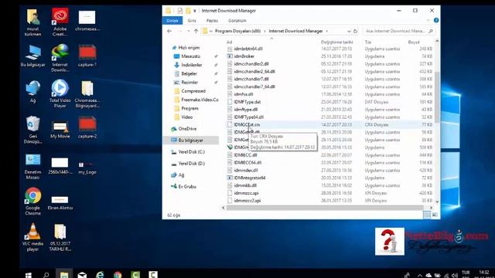Launch Total Video Player from desktop
Image resolution: width=495 pixels, height=278 pixels.
pos(60,93)
